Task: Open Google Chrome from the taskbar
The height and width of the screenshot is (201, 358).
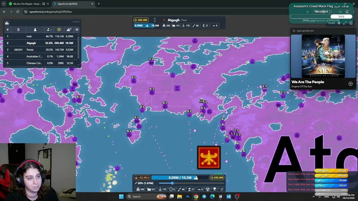Action: [196, 197]
